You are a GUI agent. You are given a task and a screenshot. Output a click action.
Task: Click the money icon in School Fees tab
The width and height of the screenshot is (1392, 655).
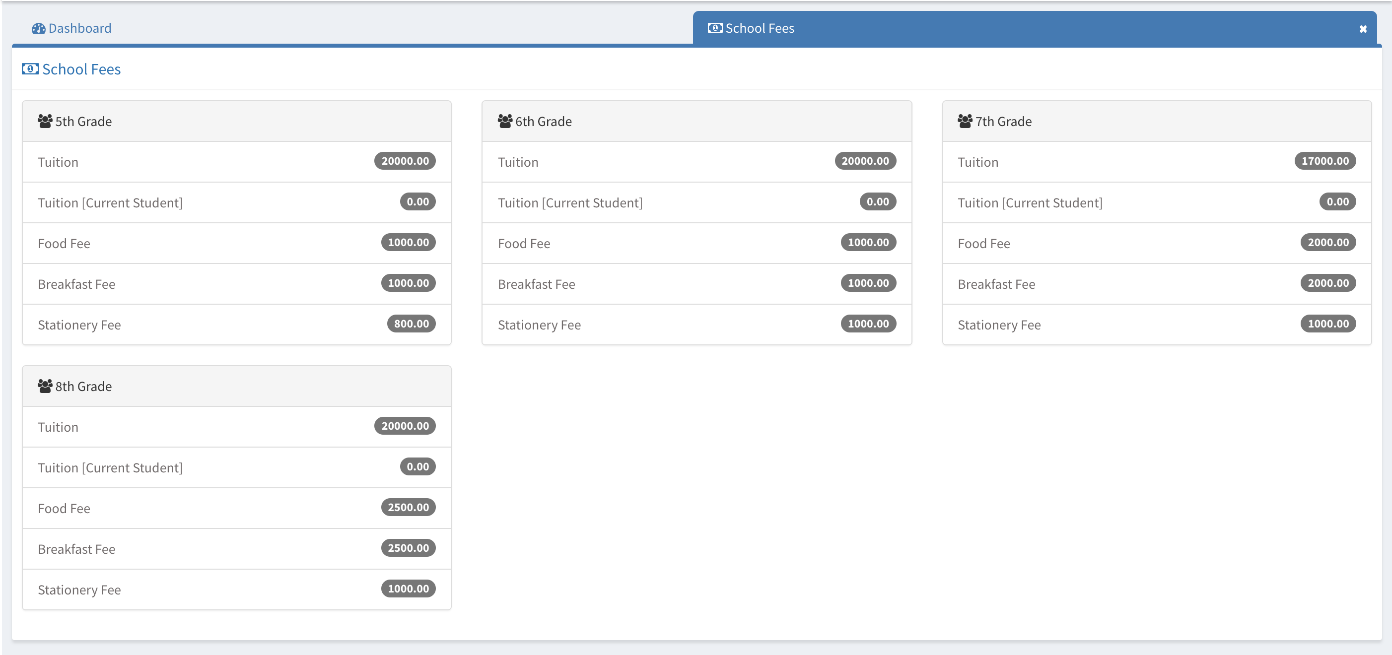coord(714,28)
